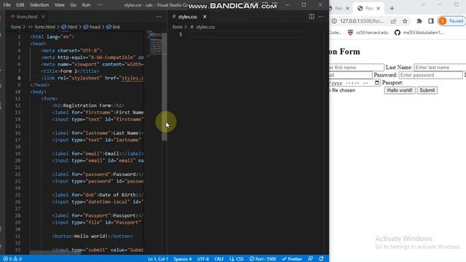Open more actions for left editor group
Viewport: 466px width, 262px height.
coord(159,17)
